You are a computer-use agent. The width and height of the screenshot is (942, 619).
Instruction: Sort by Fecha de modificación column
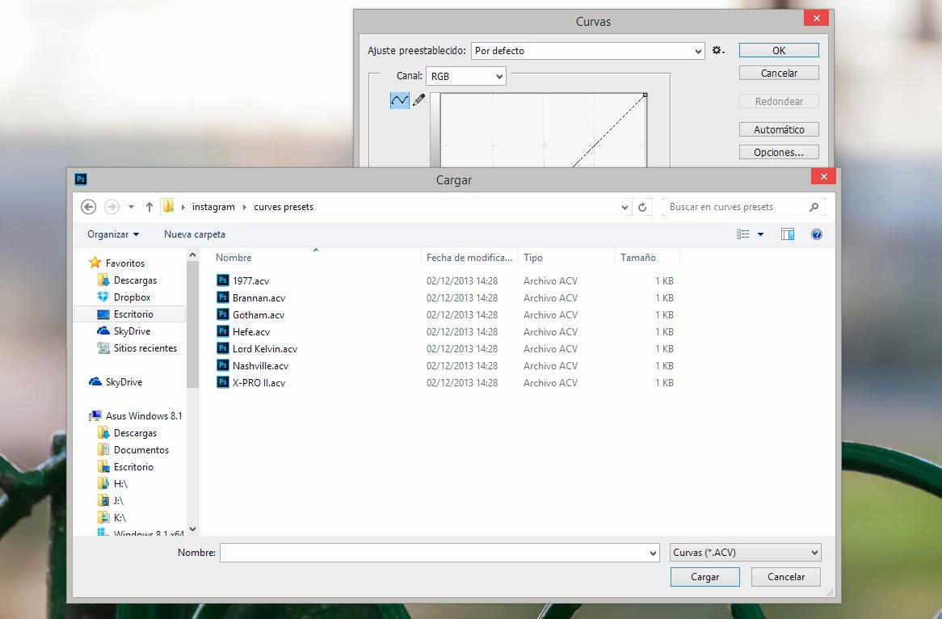469,257
